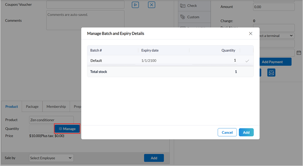Click the Quantity column header

228,50
